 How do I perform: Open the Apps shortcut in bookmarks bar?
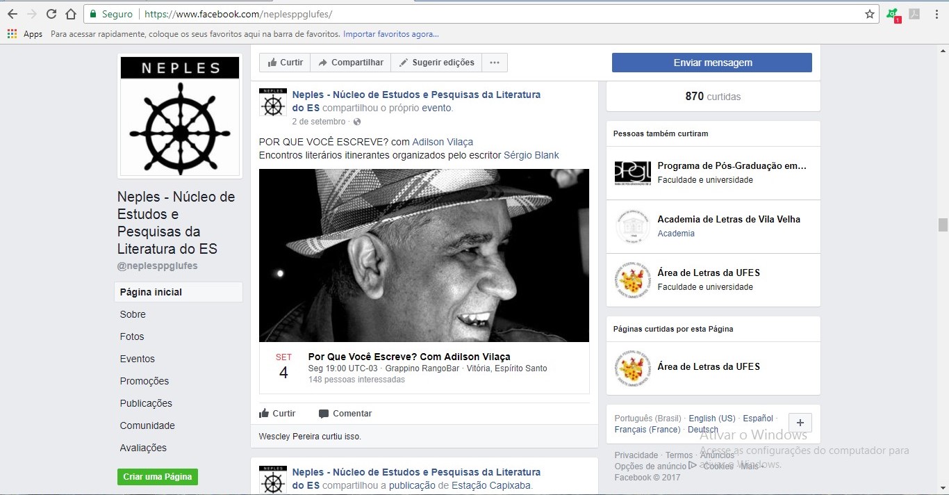click(25, 34)
